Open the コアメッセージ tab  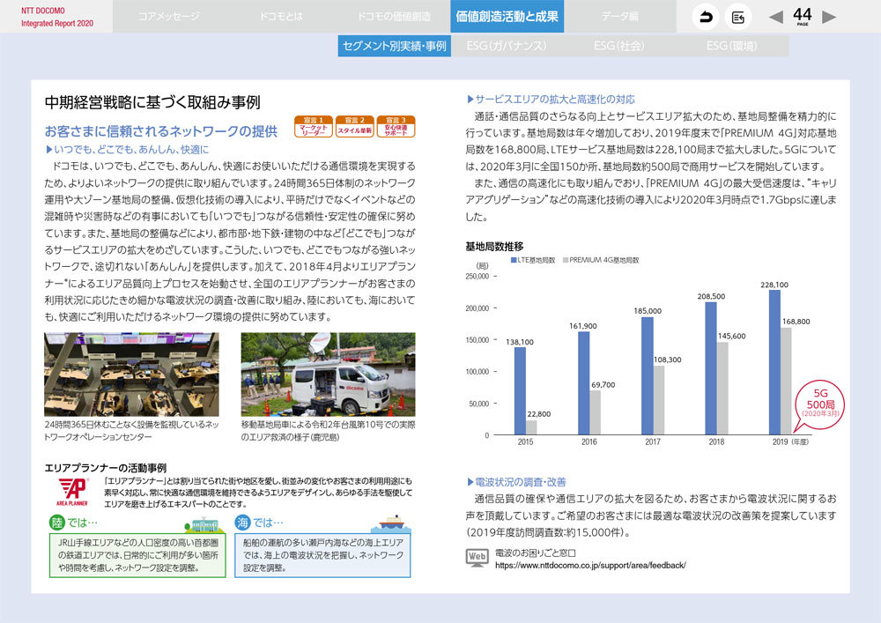coord(169,17)
